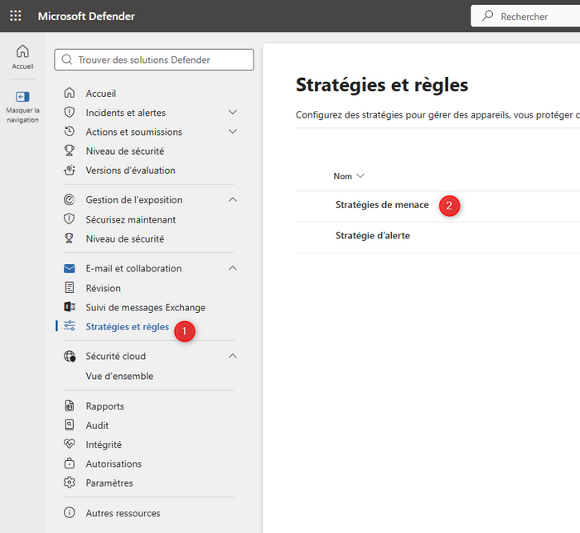Click the Accueil house icon in left rail

[22, 51]
